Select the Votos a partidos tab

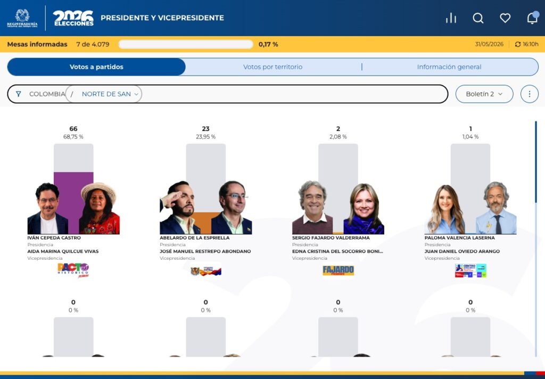(x=96, y=67)
